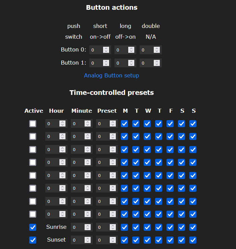
Task: Uncheck Wednesday in Sunrise row
Action: (x=147, y=227)
